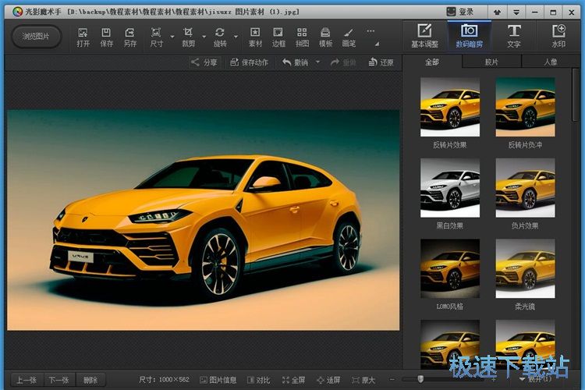
Task: Click the zoom slider handle
Action: (420, 379)
